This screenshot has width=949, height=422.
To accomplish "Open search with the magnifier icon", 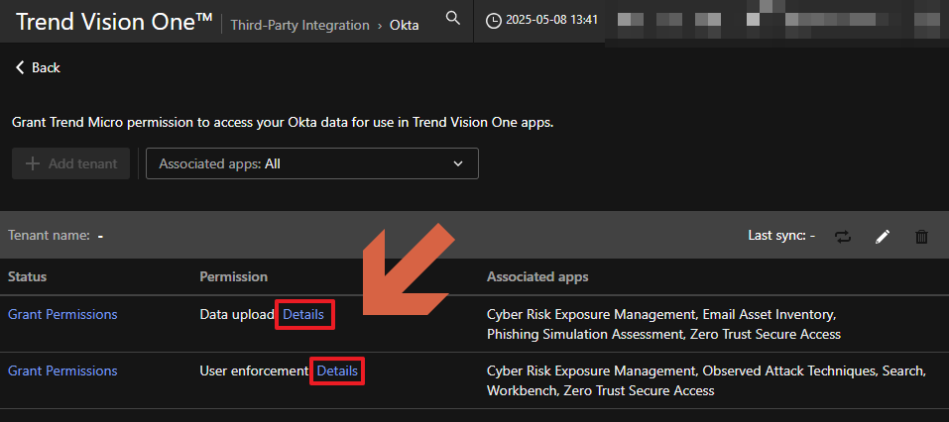I will pyautogui.click(x=452, y=19).
